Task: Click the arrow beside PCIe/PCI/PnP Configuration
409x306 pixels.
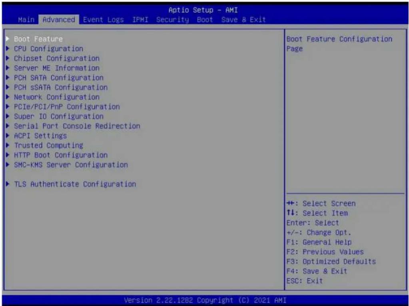Action: pyautogui.click(x=8, y=106)
